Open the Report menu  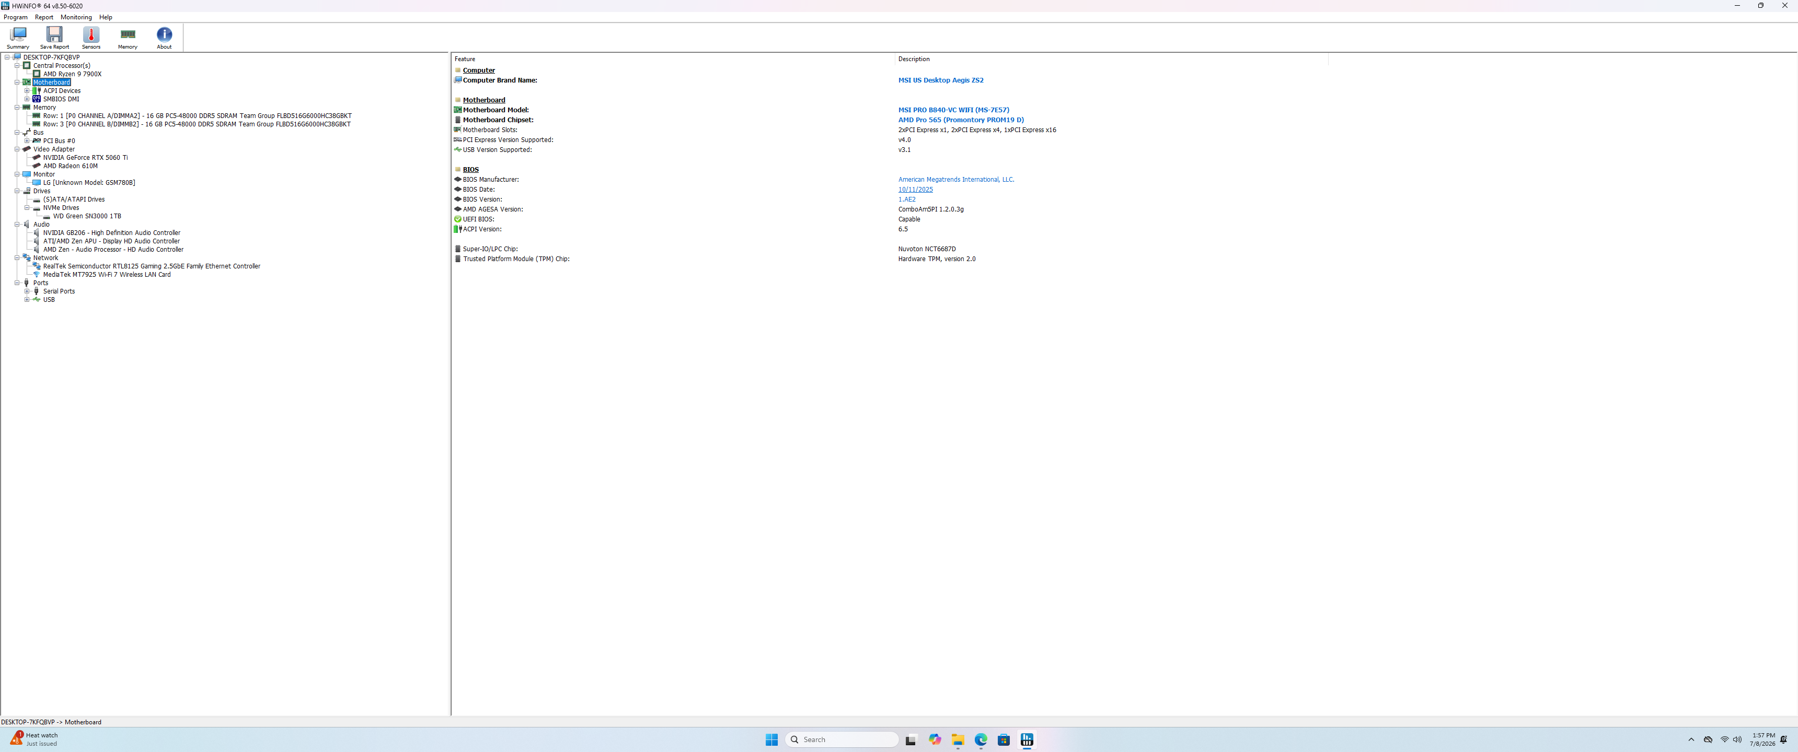tap(44, 17)
